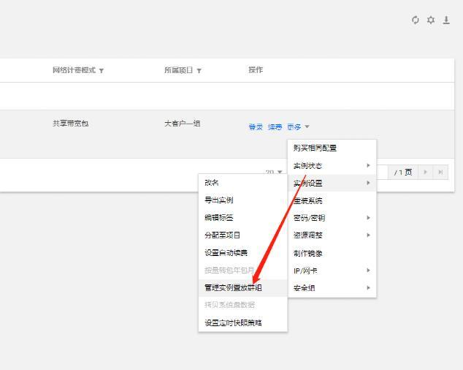
Task: Select 管理实例置放群组 option
Action: tap(242, 287)
